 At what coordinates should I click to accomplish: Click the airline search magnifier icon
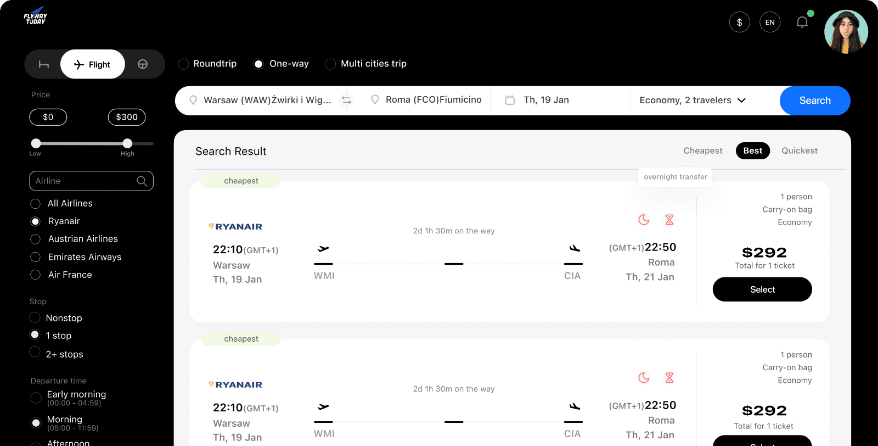(142, 181)
